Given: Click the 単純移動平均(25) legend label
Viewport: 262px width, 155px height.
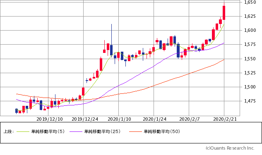Looking at the screenshot, I should click(102, 131).
